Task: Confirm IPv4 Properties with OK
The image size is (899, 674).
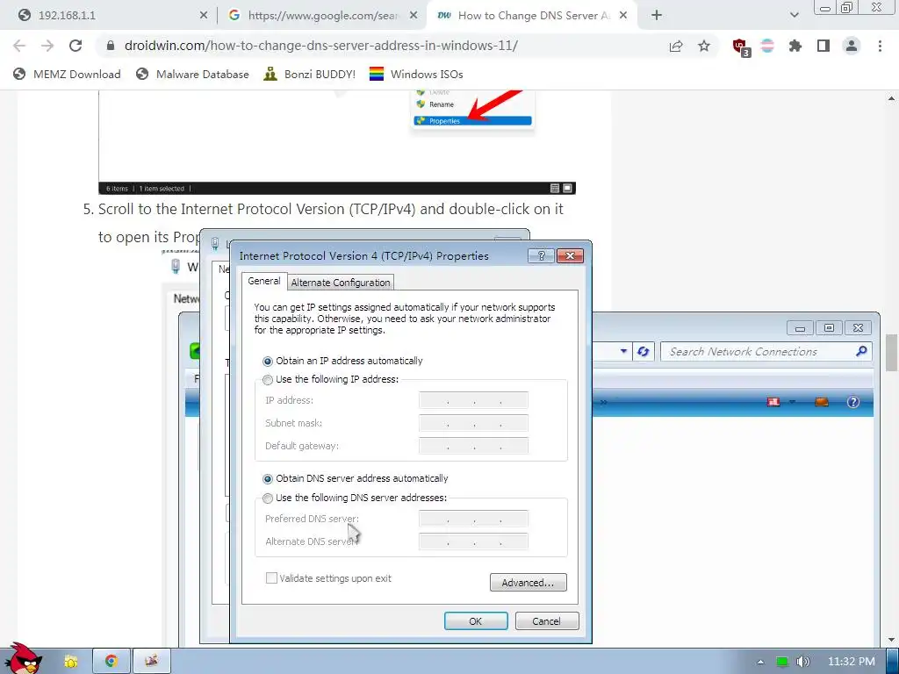Action: click(x=476, y=621)
